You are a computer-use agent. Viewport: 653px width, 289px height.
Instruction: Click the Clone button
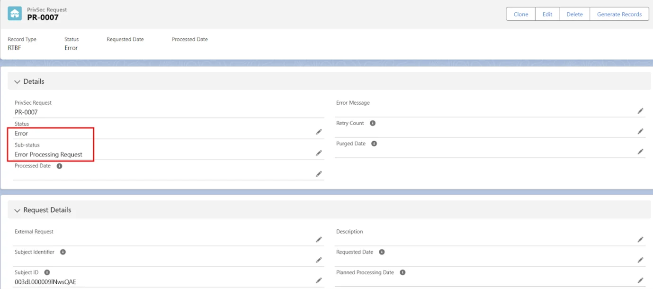tap(520, 14)
